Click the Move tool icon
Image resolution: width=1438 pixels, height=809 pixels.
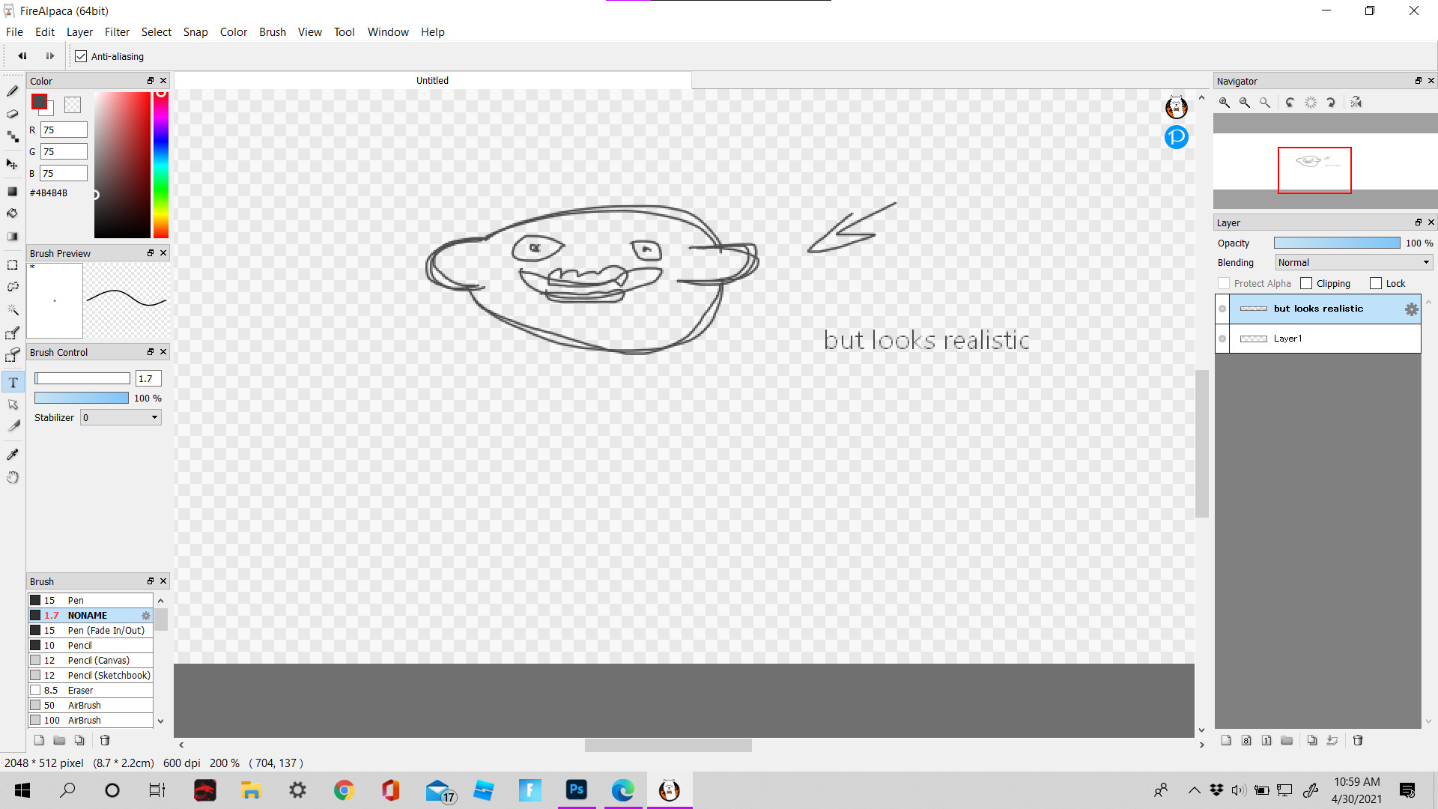[13, 164]
